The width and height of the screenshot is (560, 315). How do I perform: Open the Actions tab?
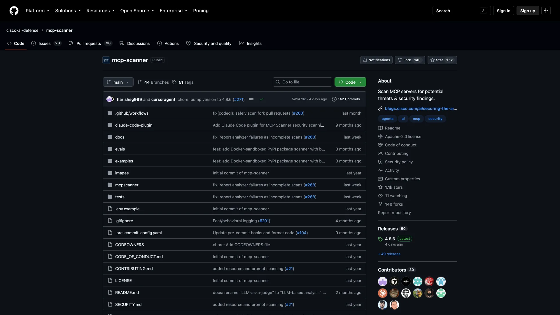(168, 43)
